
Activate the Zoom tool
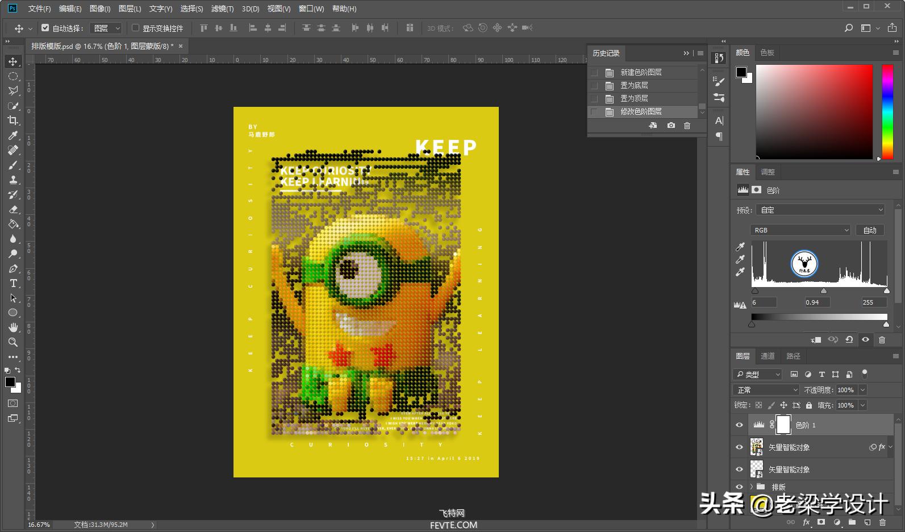pyautogui.click(x=12, y=342)
